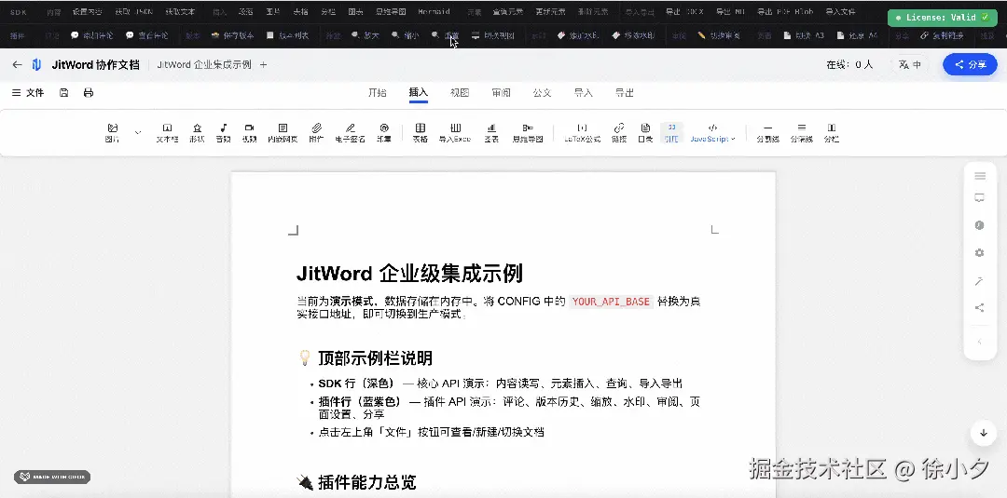Click the 顶部示例栏说明 heading
This screenshot has width=1007, height=498.
(375, 357)
